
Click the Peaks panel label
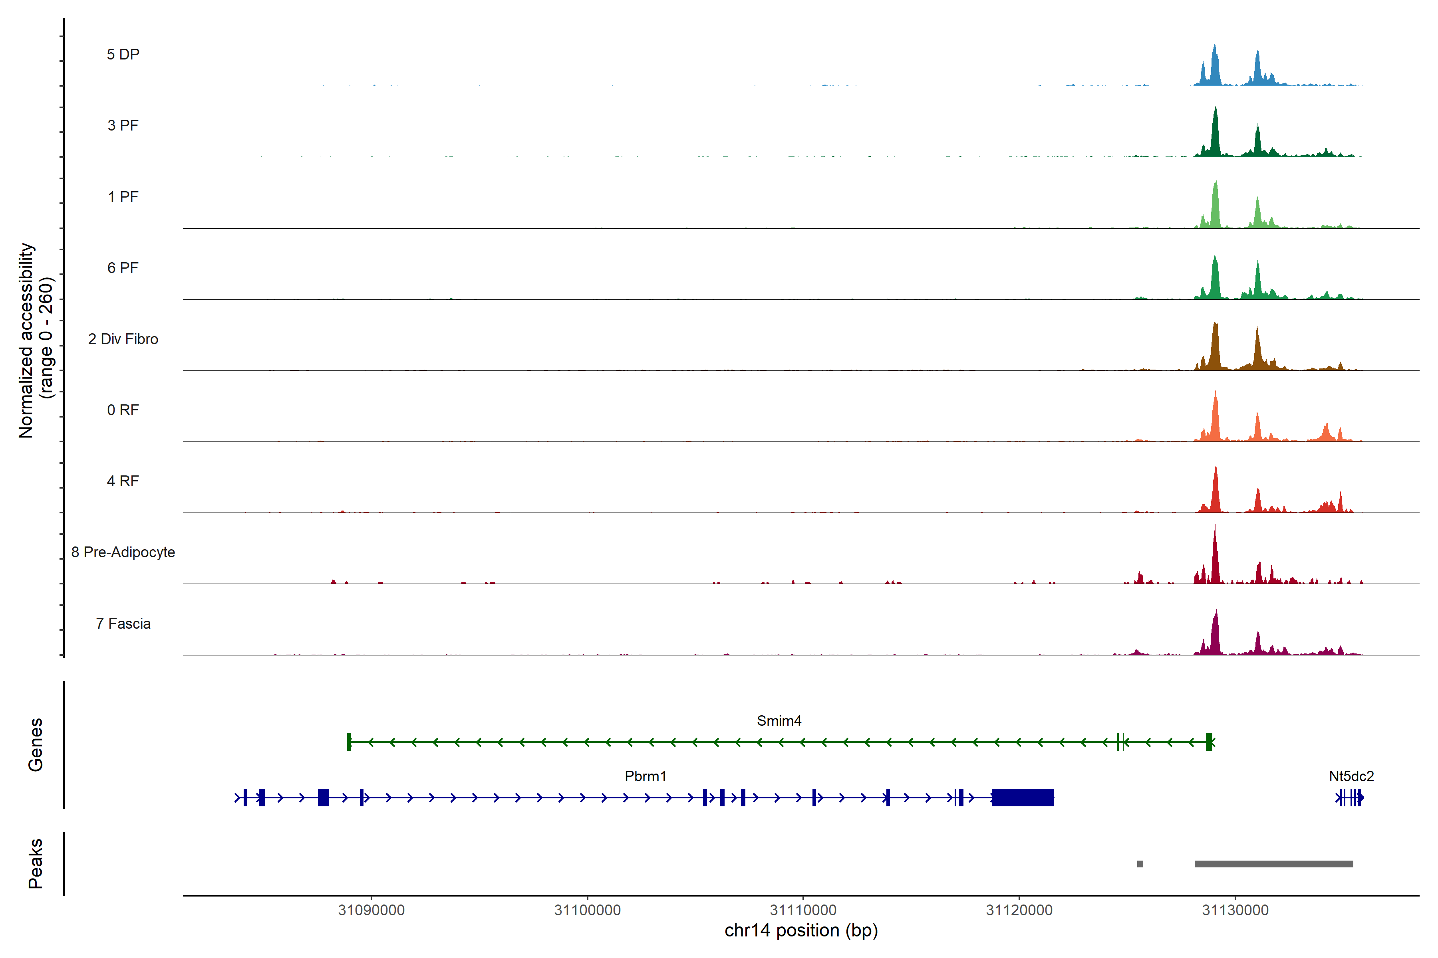36,863
